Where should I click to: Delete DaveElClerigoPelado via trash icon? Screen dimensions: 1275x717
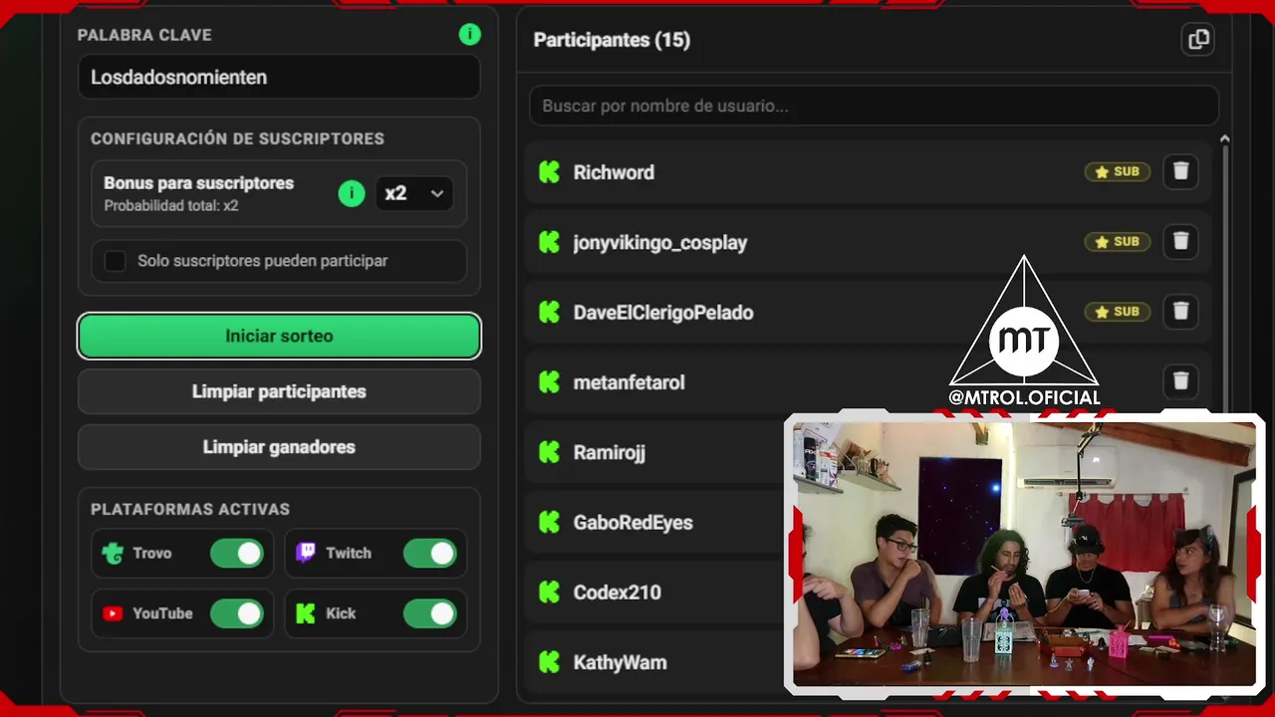(1180, 312)
